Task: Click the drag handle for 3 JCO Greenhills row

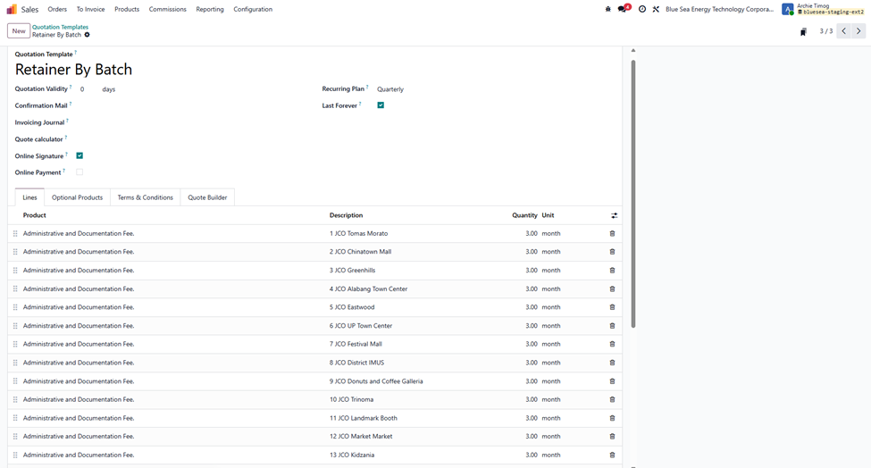Action: pyautogui.click(x=15, y=271)
